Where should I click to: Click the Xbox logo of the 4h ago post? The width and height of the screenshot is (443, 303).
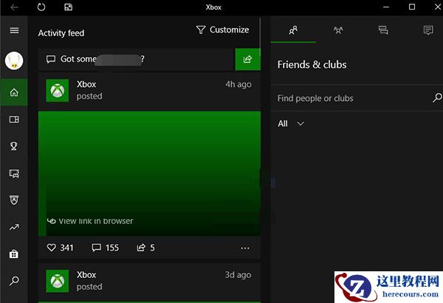pyautogui.click(x=58, y=90)
